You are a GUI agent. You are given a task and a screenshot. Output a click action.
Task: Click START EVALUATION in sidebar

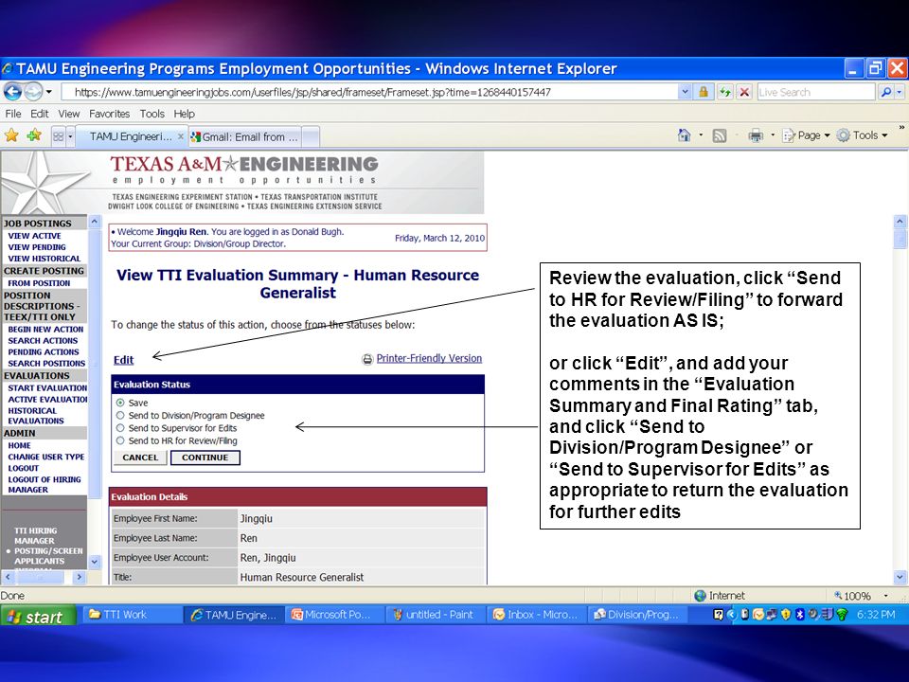tap(47, 388)
